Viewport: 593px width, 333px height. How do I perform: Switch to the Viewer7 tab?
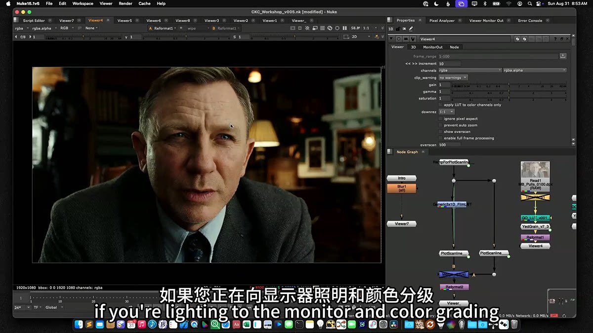pos(67,21)
